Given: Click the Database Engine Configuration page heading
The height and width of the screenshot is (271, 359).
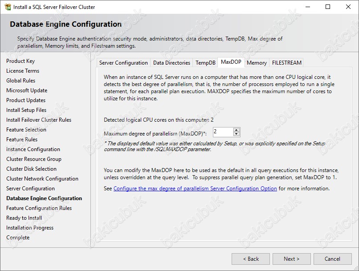Looking at the screenshot, I should coord(66,24).
